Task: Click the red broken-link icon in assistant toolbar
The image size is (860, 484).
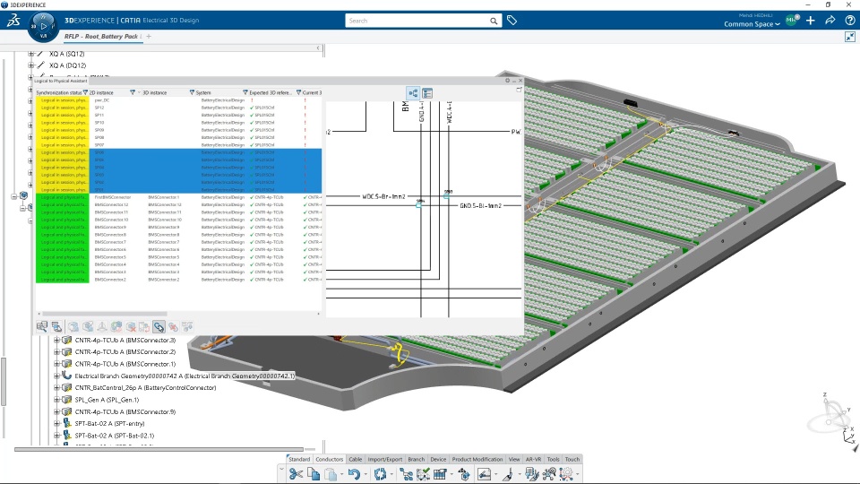Action: click(x=173, y=327)
